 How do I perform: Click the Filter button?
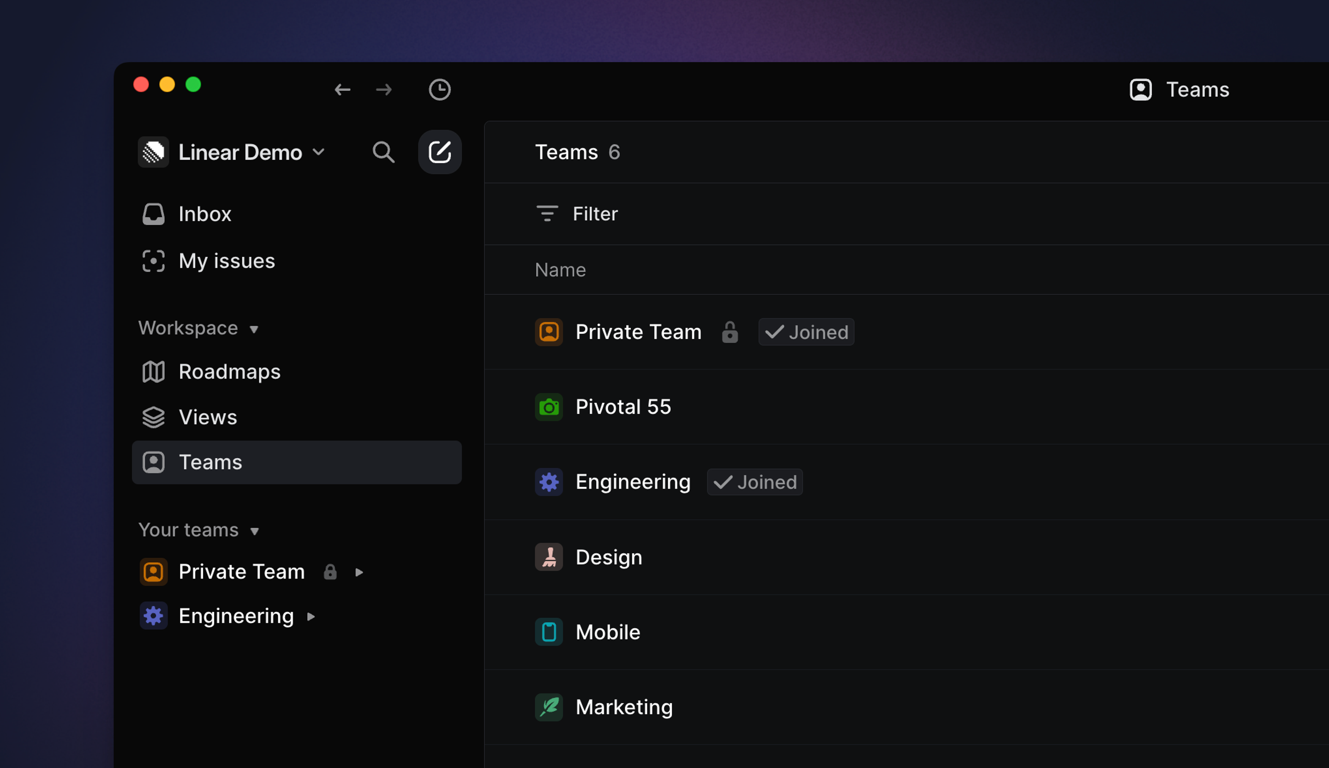click(x=577, y=214)
